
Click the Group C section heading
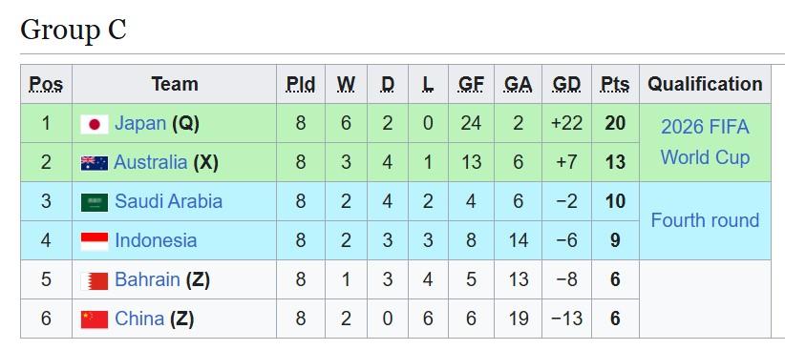[74, 30]
